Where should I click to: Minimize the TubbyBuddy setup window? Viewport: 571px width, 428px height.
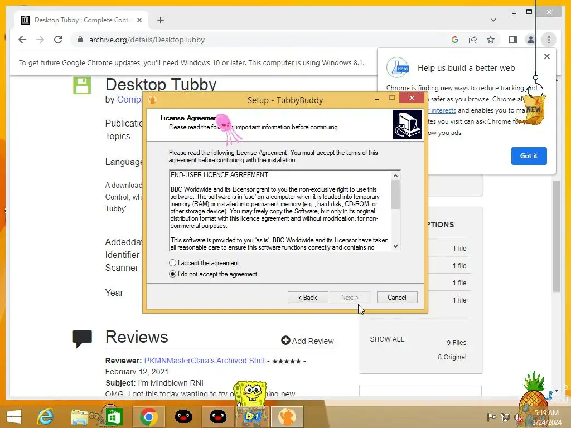click(377, 98)
